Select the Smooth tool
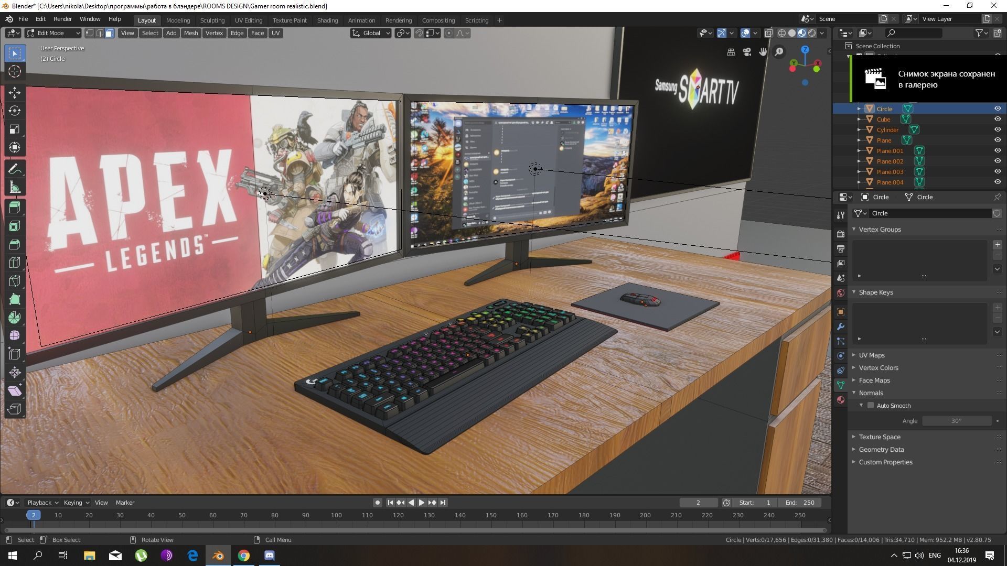Viewport: 1007px width, 566px height. [15, 336]
